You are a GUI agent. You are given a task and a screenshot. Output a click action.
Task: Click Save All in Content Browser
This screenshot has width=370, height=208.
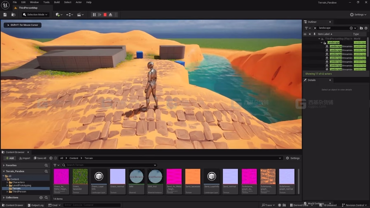pyautogui.click(x=40, y=158)
